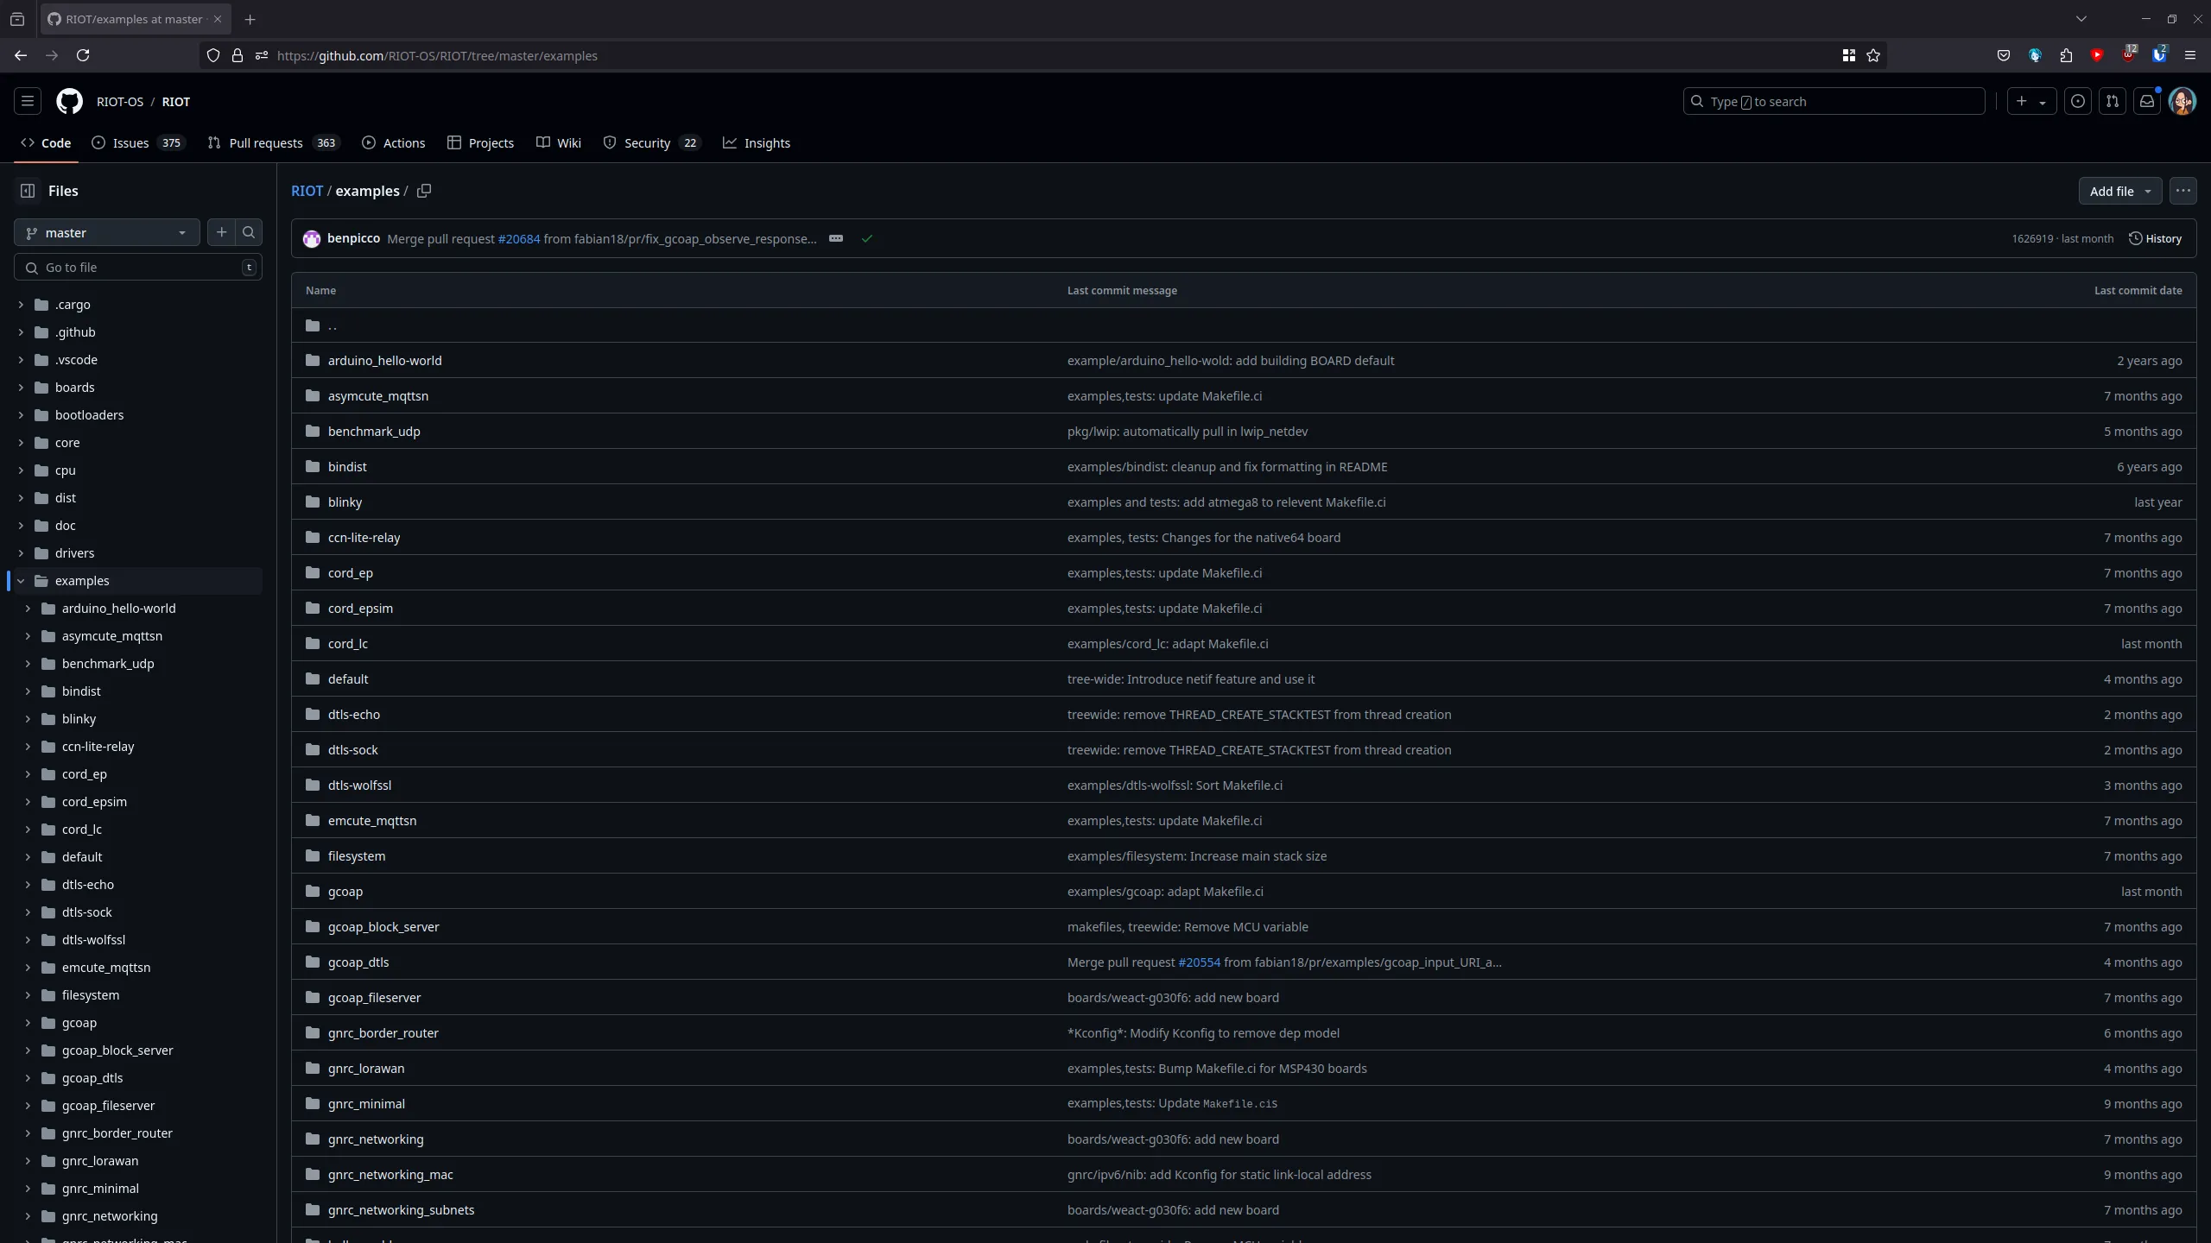Open the Add file dropdown

2120,191
